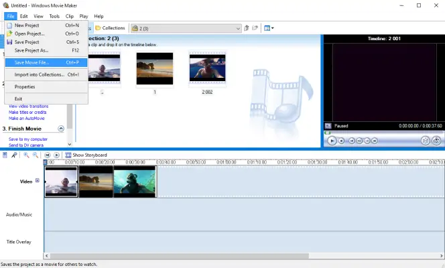
Task: Select first timeline clip of swimmer
Action: (x=61, y=182)
